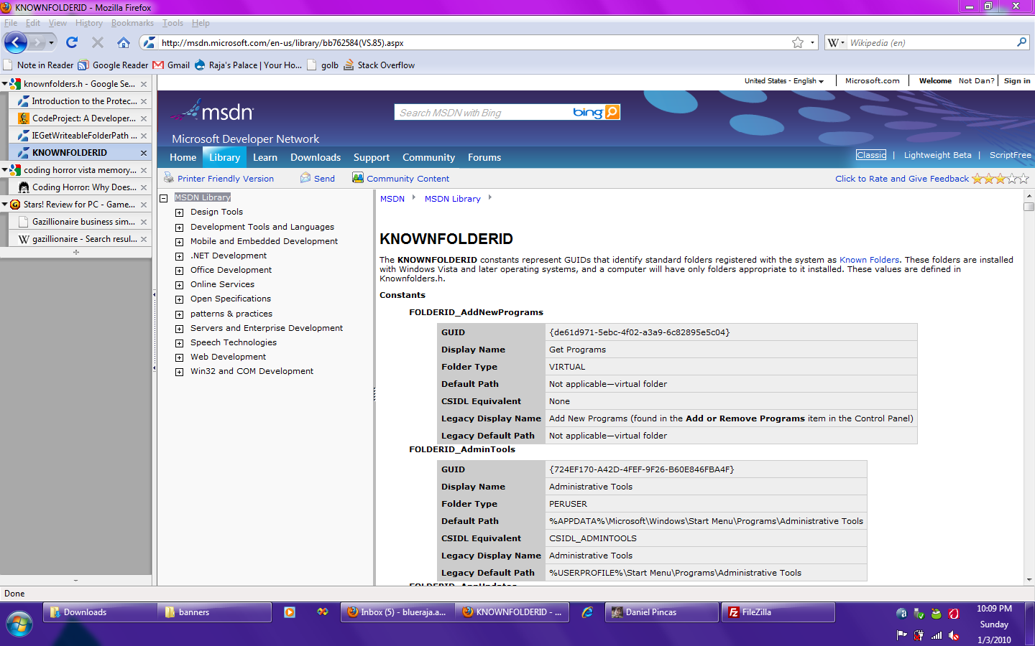
Task: Switch to the MSDN Library tab
Action: tap(225, 157)
